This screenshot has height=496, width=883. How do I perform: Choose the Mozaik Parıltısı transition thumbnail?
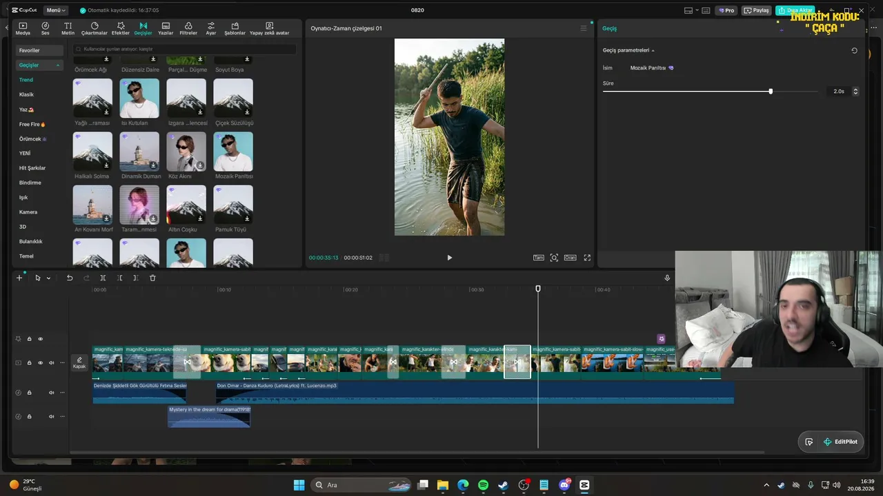pos(233,152)
